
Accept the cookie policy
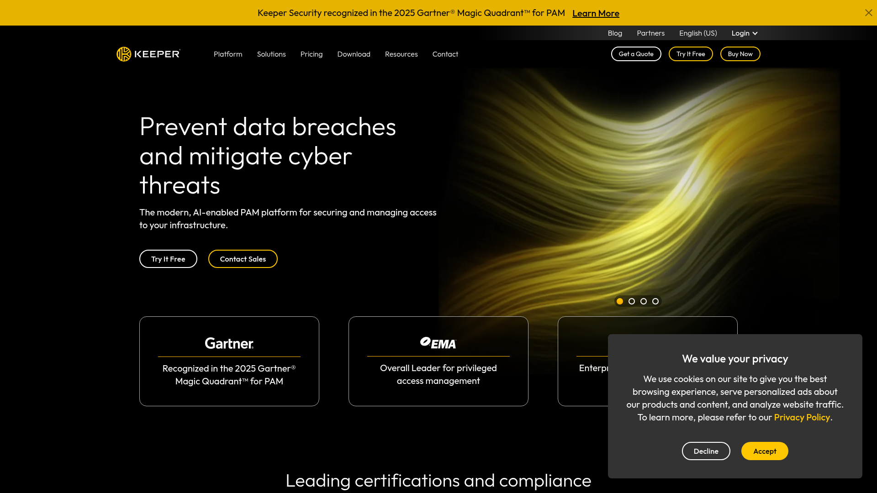(x=764, y=451)
